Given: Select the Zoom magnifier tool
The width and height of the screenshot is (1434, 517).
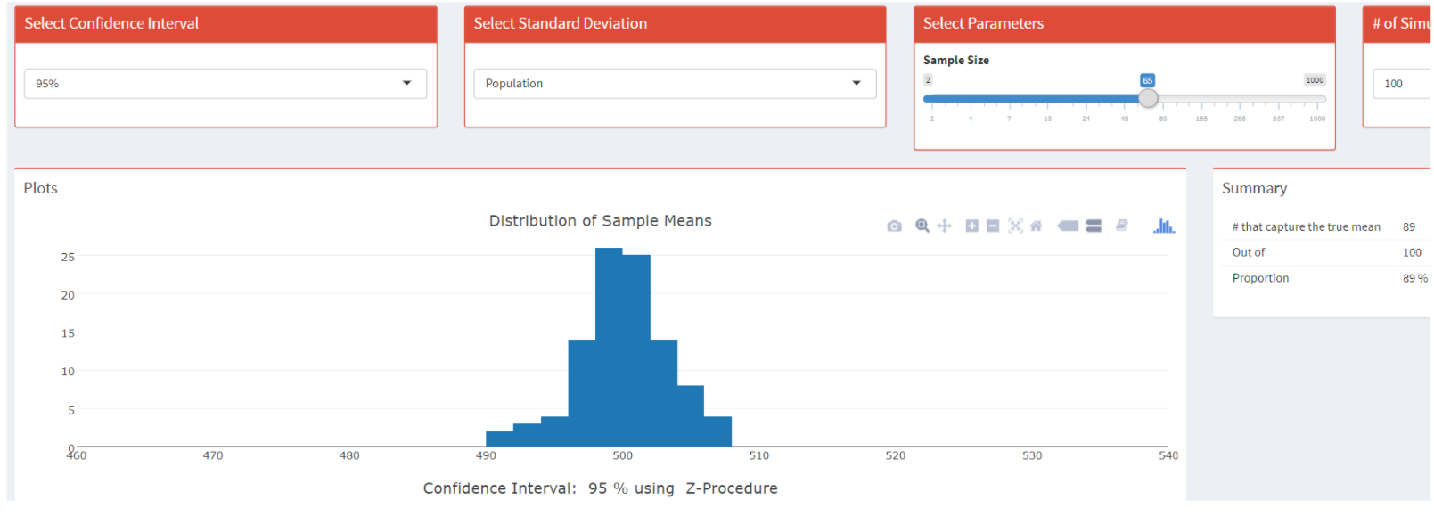Looking at the screenshot, I should point(922,226).
